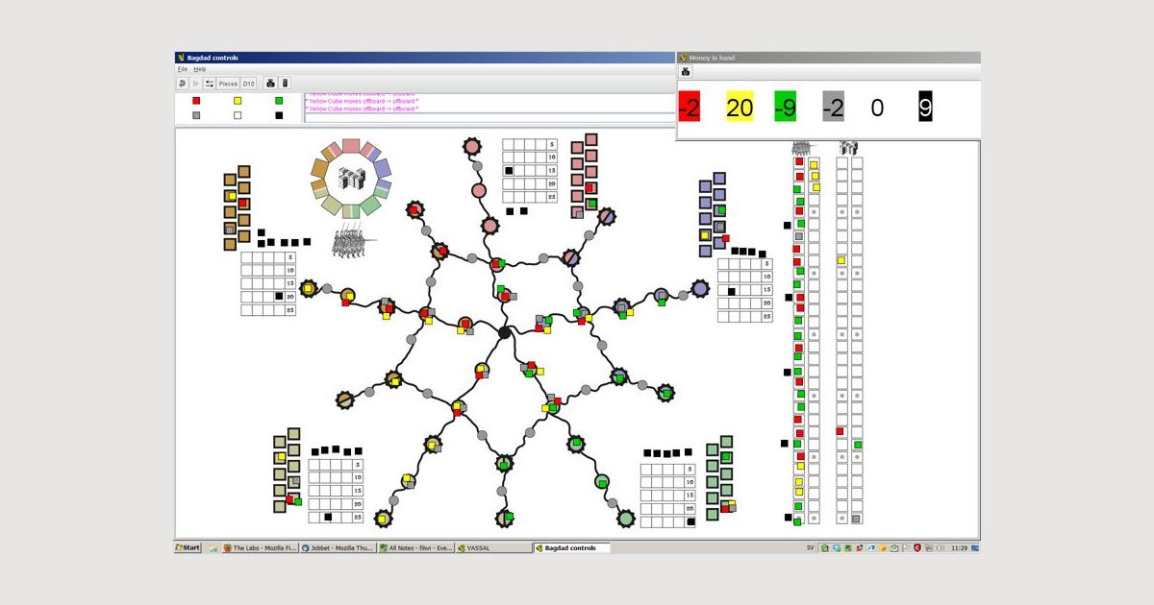Click the VASSAL logo icon on the Bagdad controls titlebar
Image resolution: width=1154 pixels, height=605 pixels.
[x=180, y=58]
